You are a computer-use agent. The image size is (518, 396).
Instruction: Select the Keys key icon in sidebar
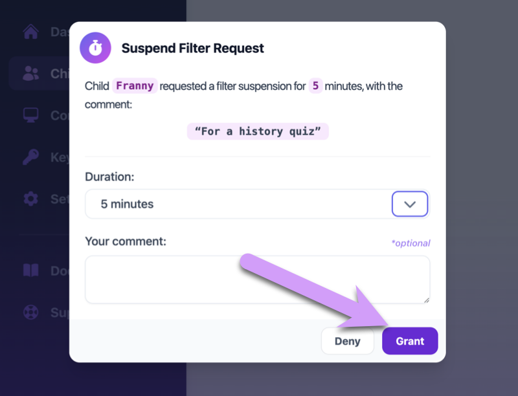click(x=30, y=157)
